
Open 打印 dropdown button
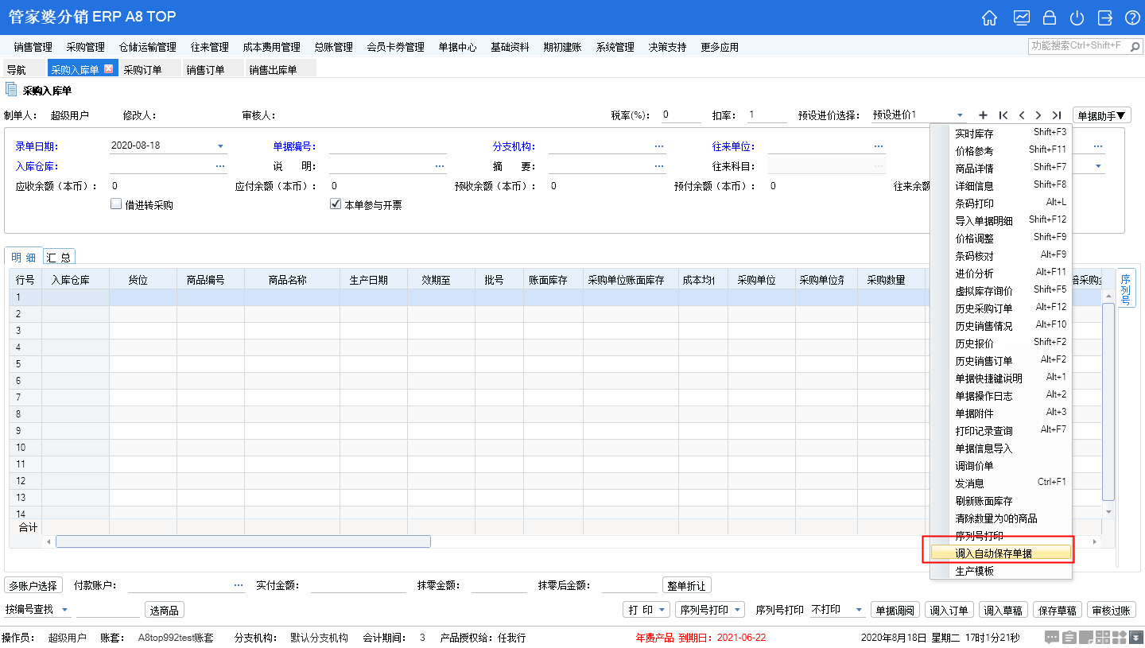[x=646, y=610]
